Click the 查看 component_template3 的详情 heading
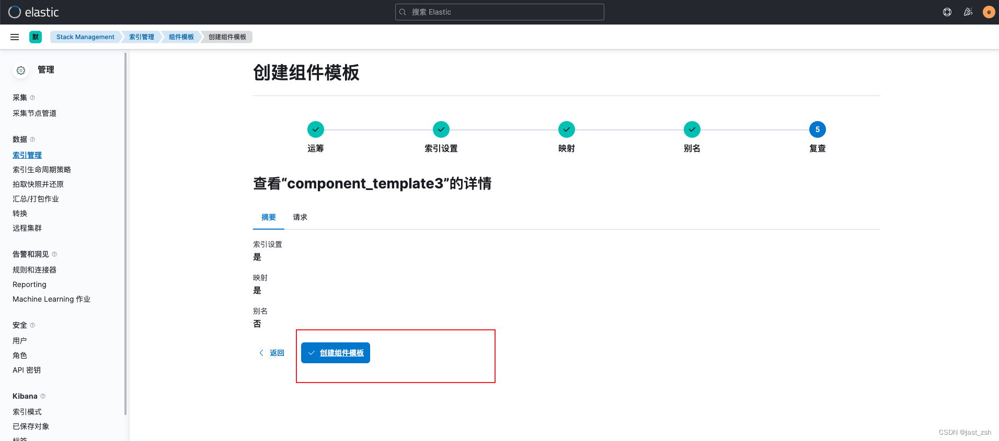The image size is (999, 441). click(372, 184)
